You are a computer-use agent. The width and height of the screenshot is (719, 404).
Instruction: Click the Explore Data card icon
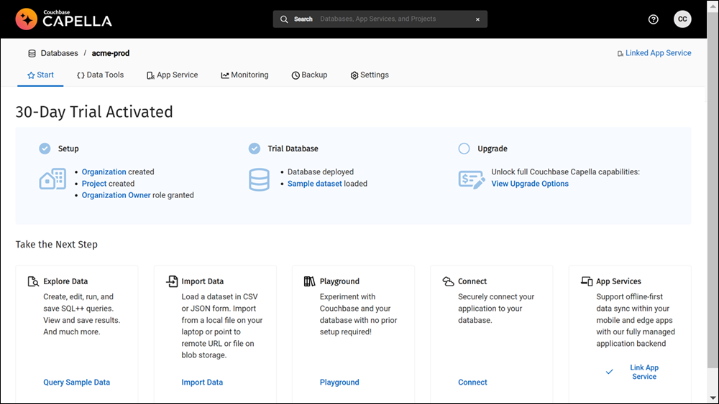coord(33,281)
